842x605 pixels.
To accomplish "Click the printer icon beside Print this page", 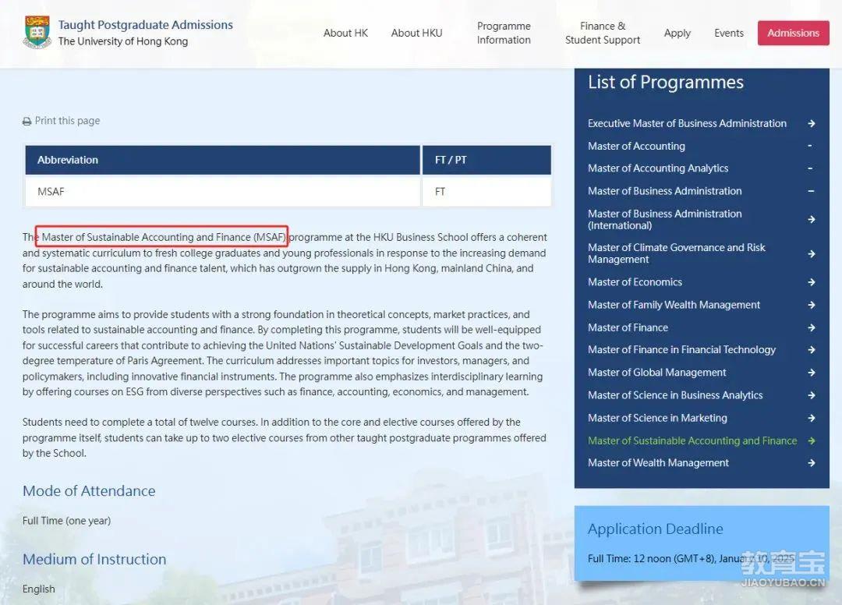I will [x=27, y=122].
